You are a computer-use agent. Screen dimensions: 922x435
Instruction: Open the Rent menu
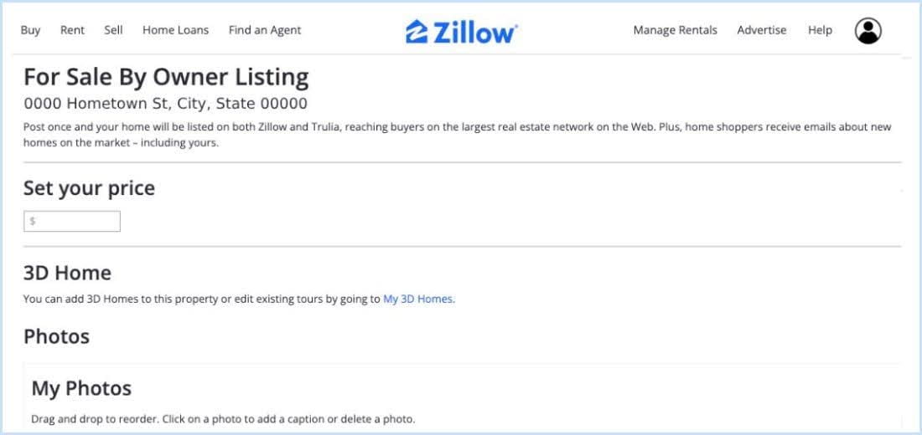tap(72, 30)
